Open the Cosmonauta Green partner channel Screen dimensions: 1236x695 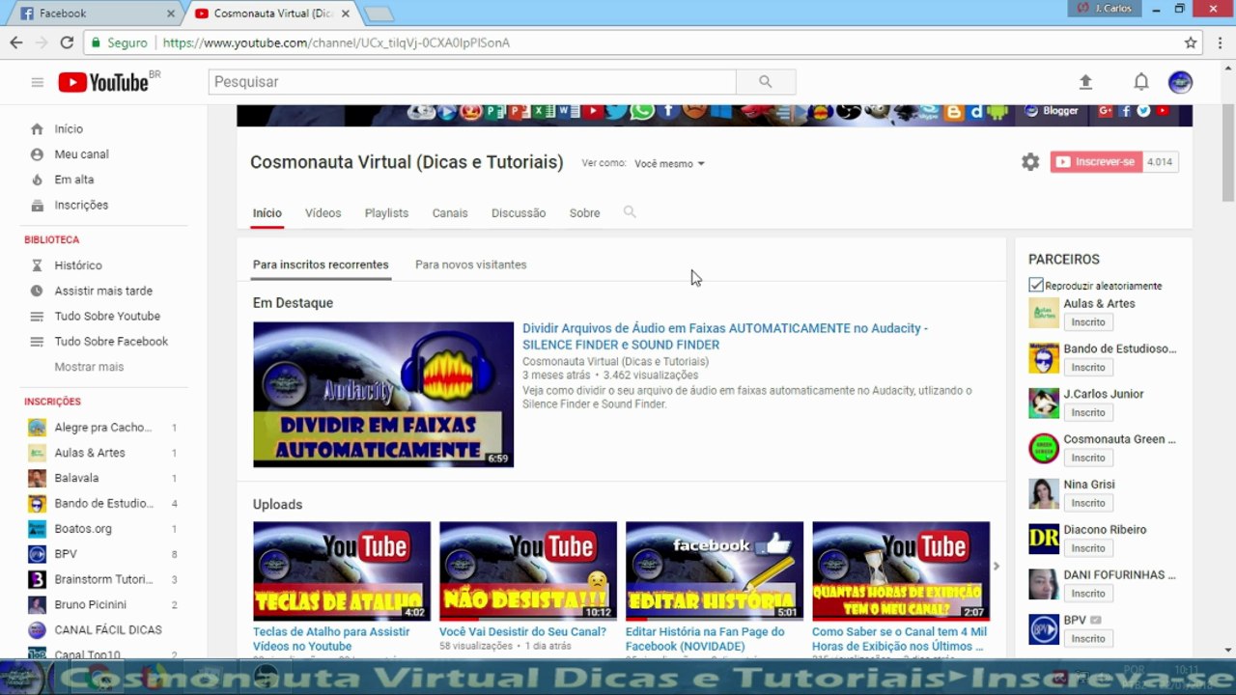pyautogui.click(x=1119, y=439)
